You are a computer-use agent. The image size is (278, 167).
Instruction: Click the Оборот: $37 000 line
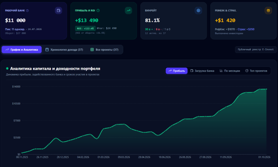[x=15, y=33]
